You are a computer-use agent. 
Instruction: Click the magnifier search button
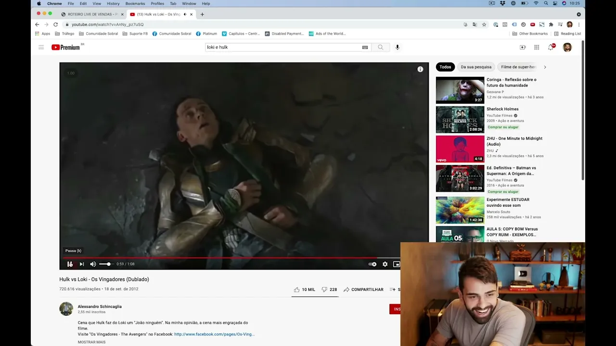pos(381,47)
